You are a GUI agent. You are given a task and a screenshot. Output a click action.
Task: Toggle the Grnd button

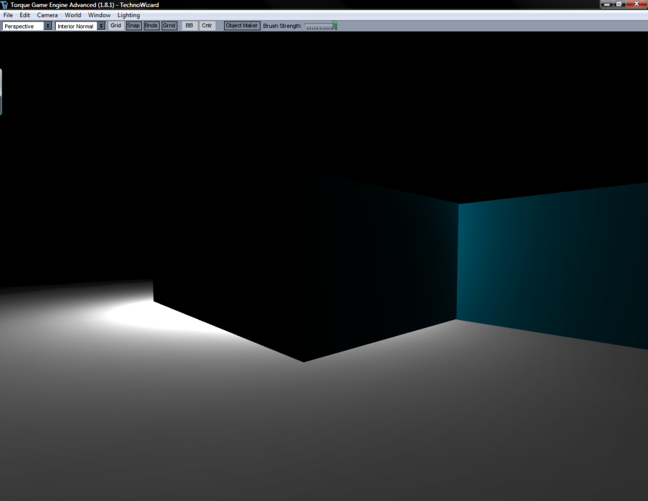[169, 26]
